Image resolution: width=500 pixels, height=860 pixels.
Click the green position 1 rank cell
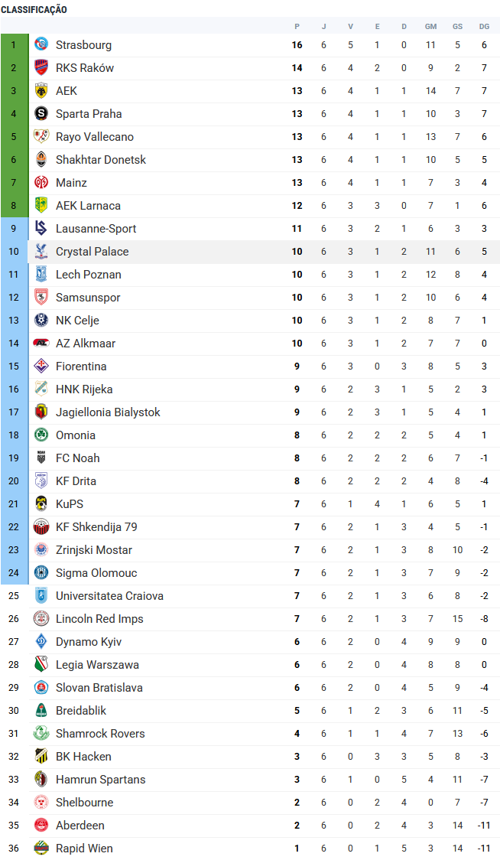tap(13, 45)
